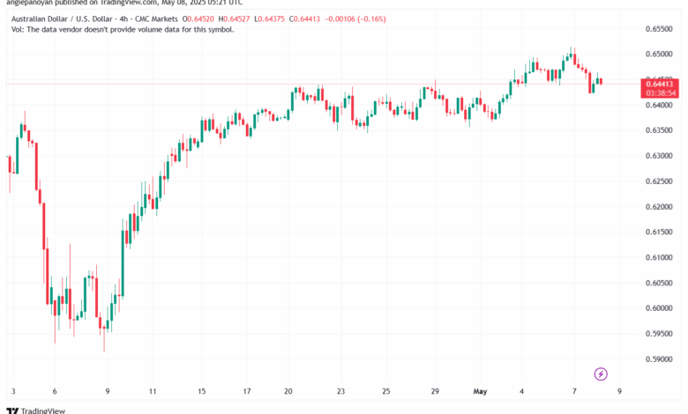
Task: Click the date 29 on time axis
Action: tap(435, 391)
